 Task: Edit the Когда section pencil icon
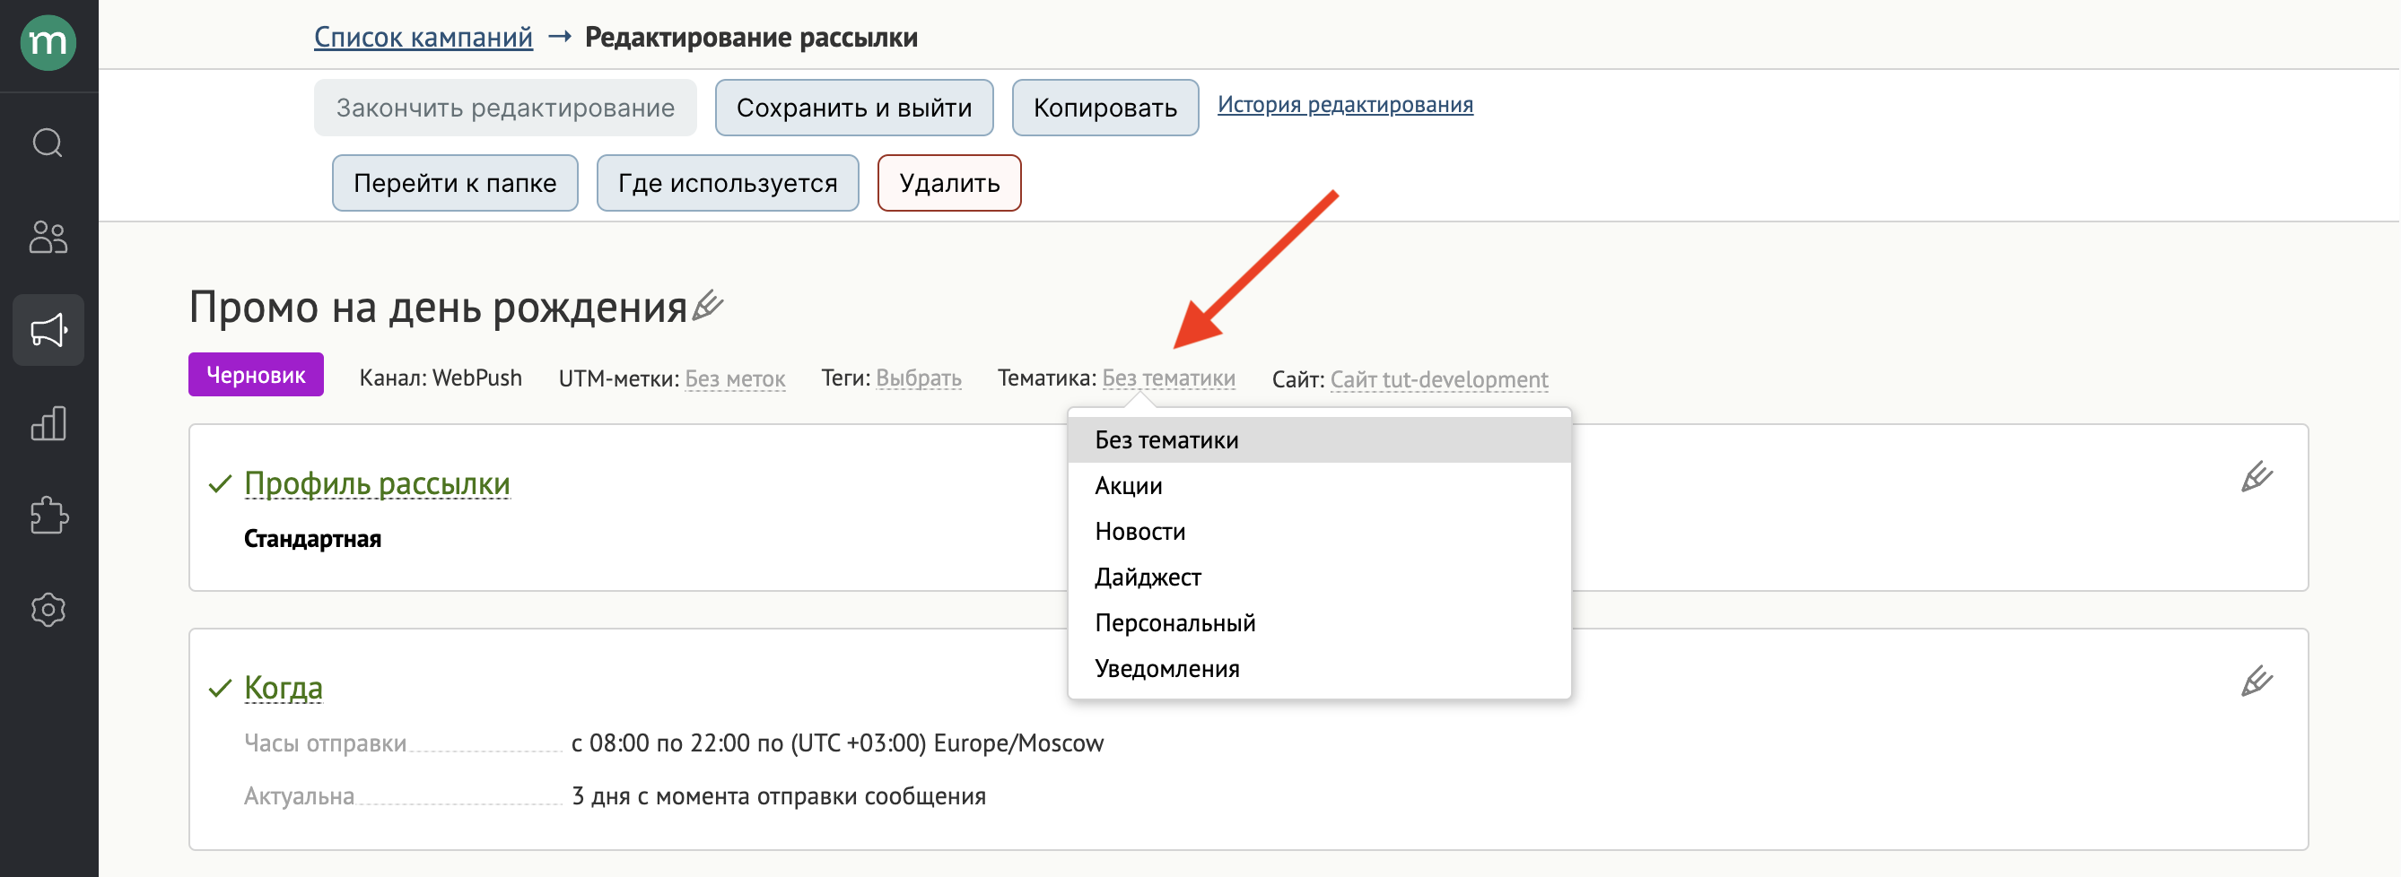2257,681
